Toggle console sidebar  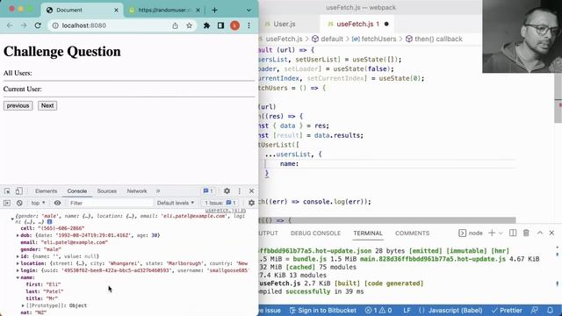coord(7,203)
